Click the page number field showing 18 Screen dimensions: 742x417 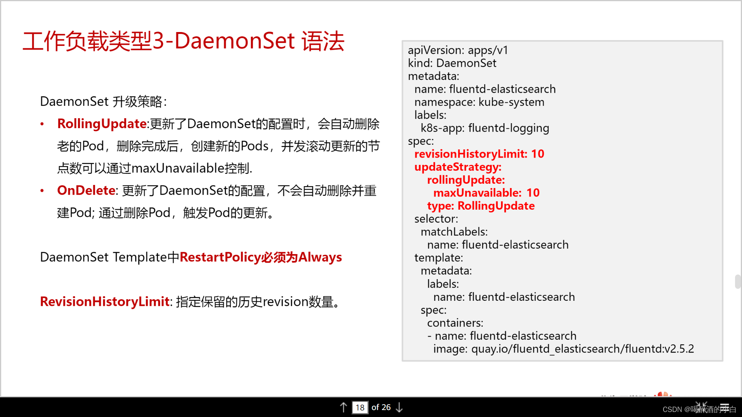tap(360, 407)
